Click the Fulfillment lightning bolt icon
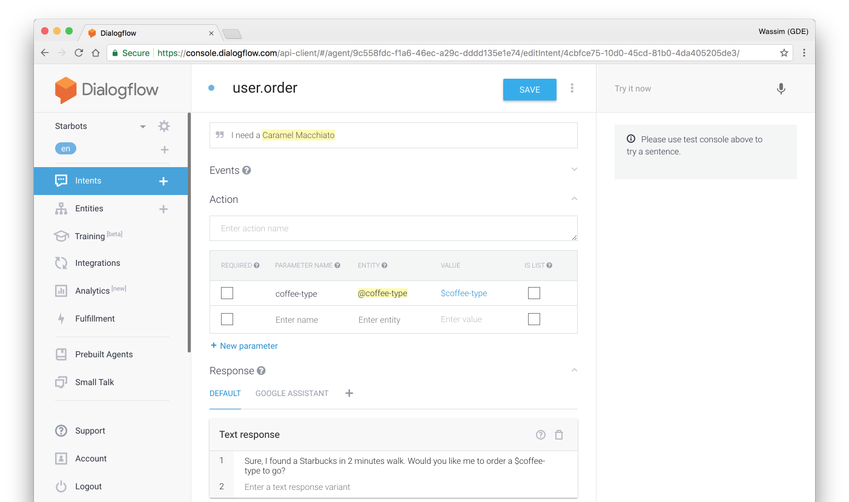Viewport: 849px width, 502px height. point(61,319)
